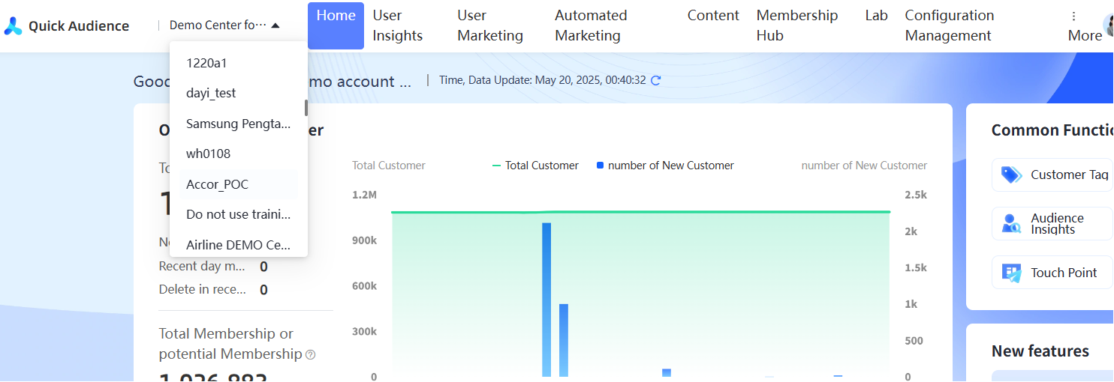Open the Membership Hub tab
The height and width of the screenshot is (382, 1114).
click(797, 25)
